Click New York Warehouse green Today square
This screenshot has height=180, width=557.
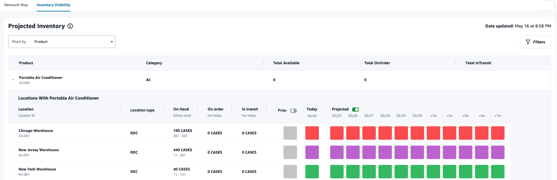pos(312,171)
